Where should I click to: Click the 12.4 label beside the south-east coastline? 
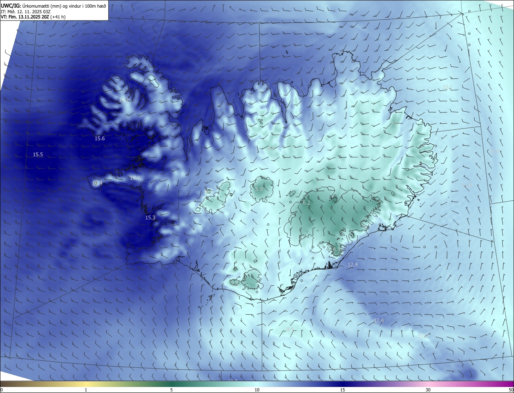[353, 264]
